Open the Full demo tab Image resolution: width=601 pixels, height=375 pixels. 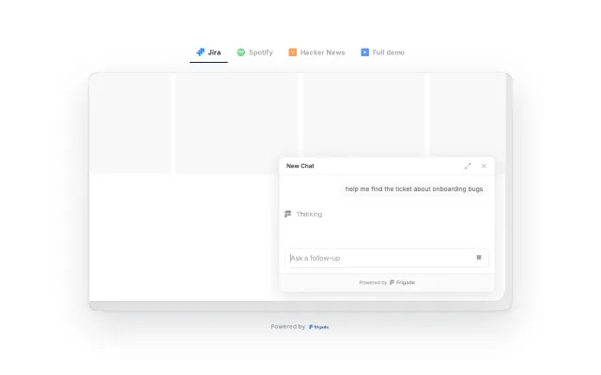382,52
